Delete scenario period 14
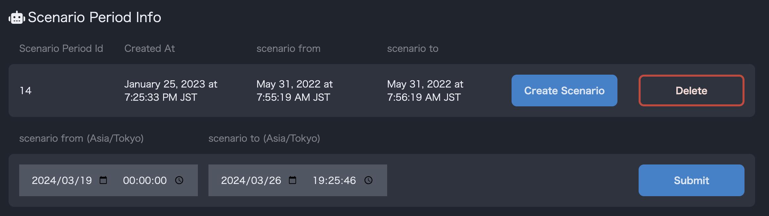Viewport: 769px width, 216px height. coord(691,90)
